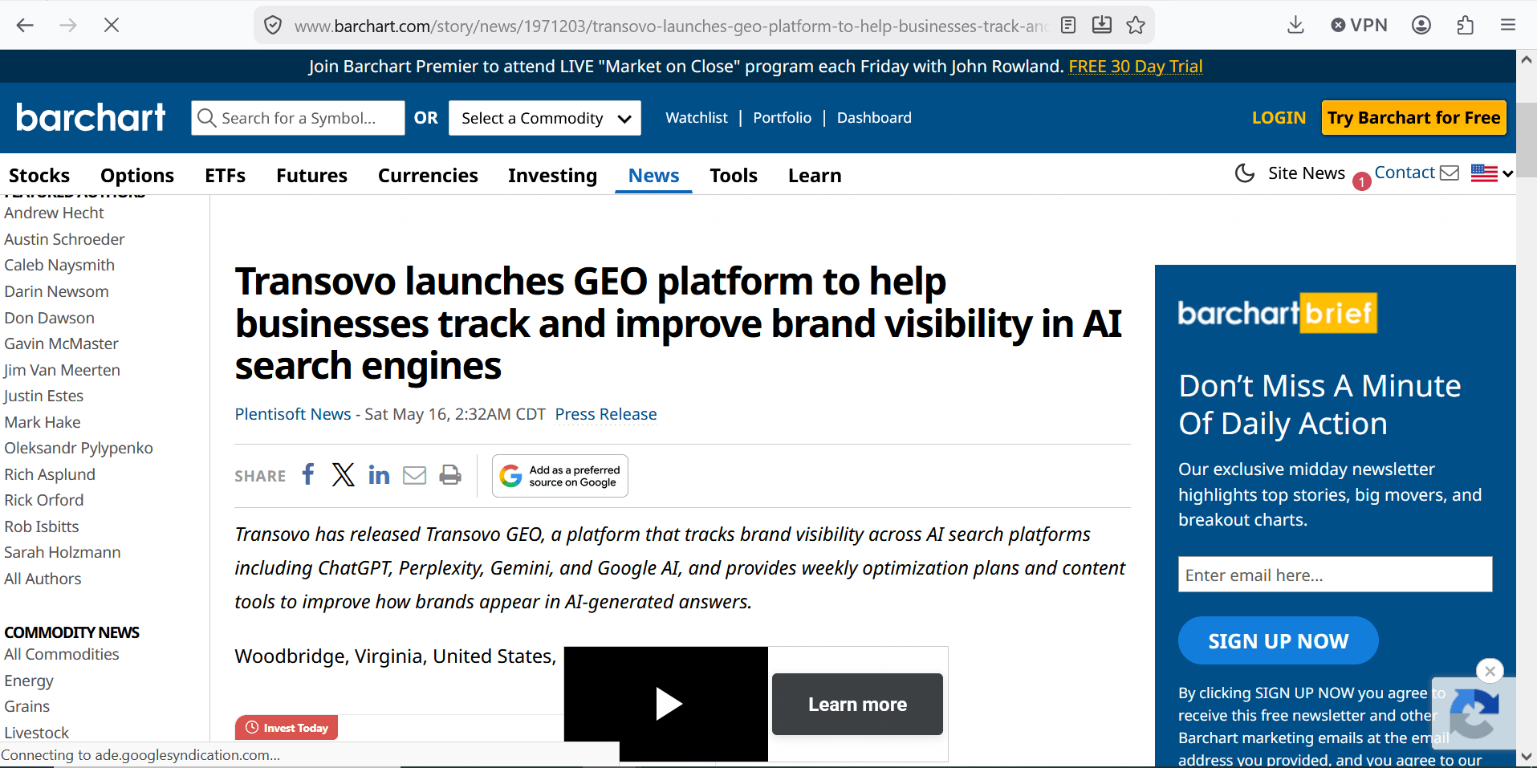
Task: Open author Jim Van Meerten
Action: click(62, 370)
